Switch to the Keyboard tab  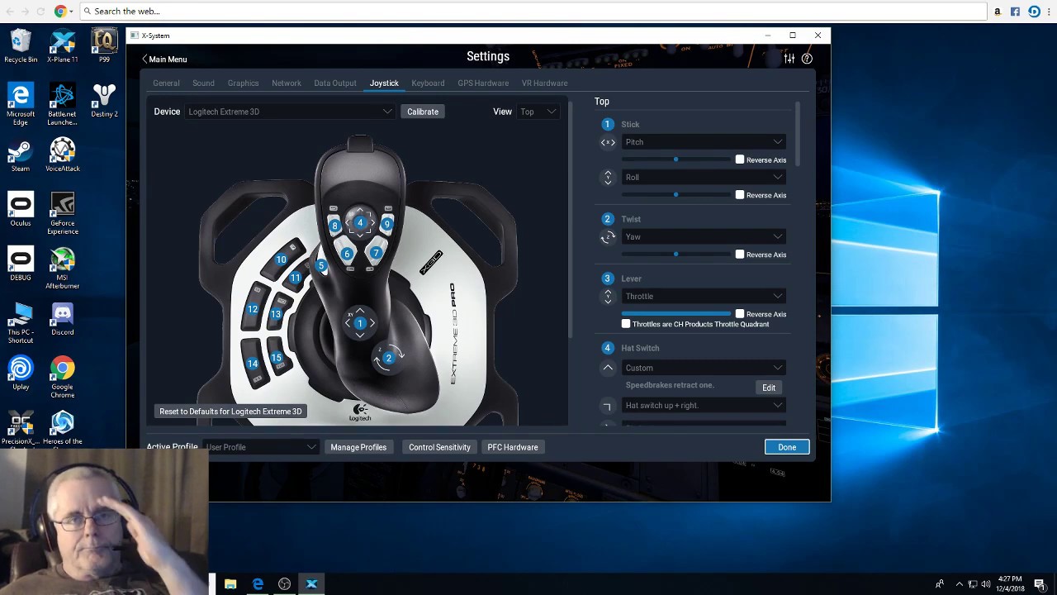(428, 83)
